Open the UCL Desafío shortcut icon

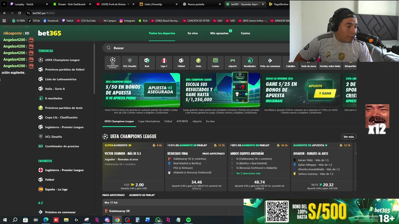[130, 63]
